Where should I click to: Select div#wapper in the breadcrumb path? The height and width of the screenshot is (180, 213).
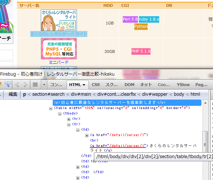pos(155,94)
